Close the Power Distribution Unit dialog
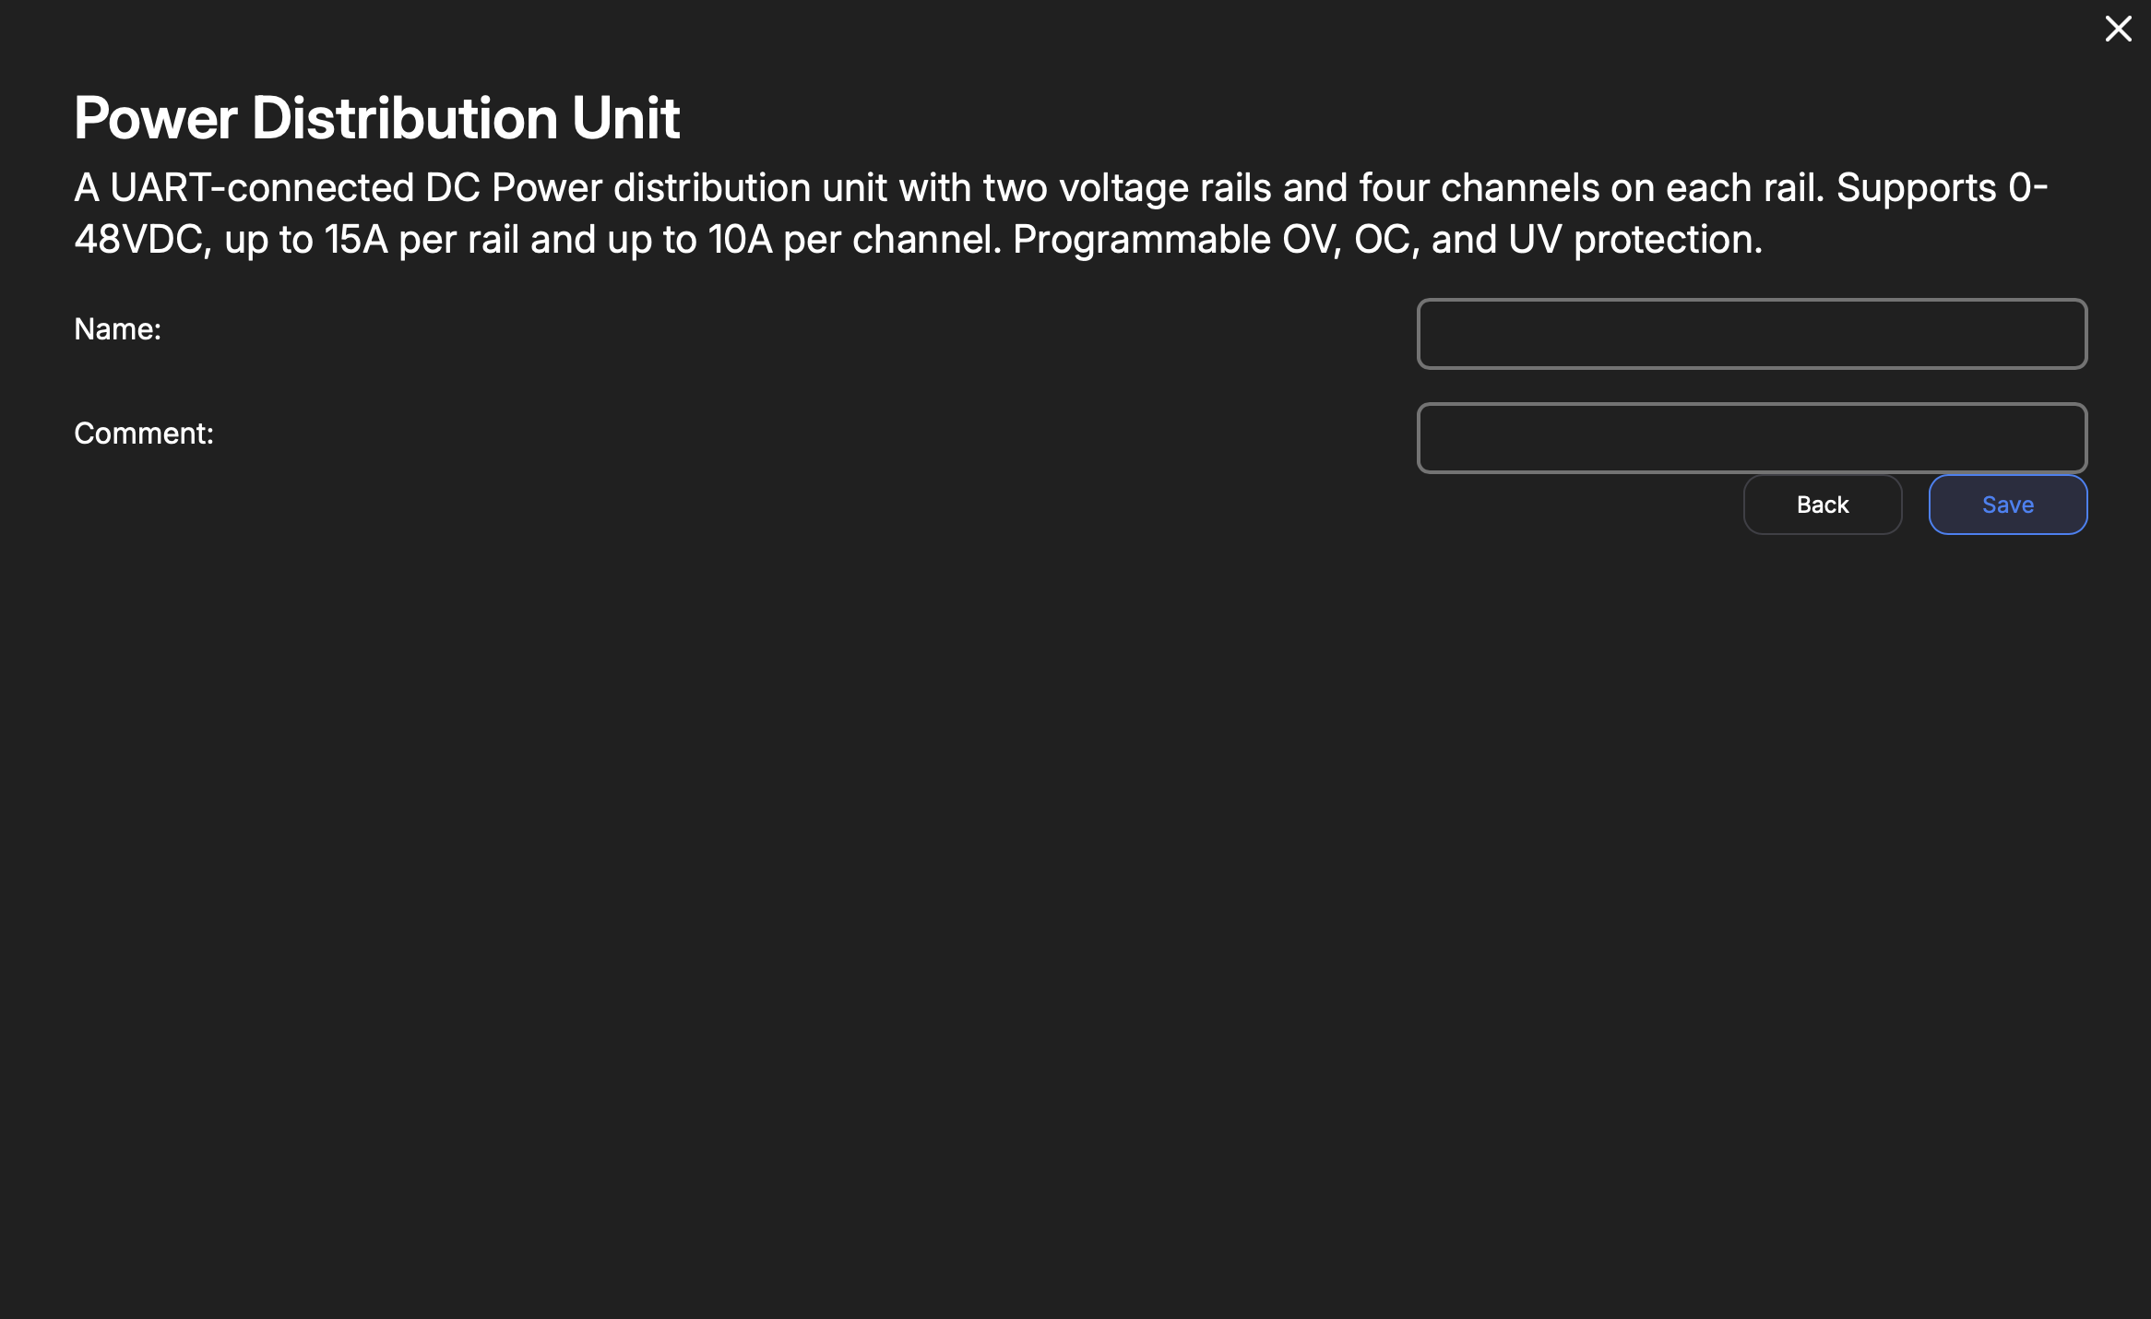The image size is (2151, 1319). pos(2118,30)
